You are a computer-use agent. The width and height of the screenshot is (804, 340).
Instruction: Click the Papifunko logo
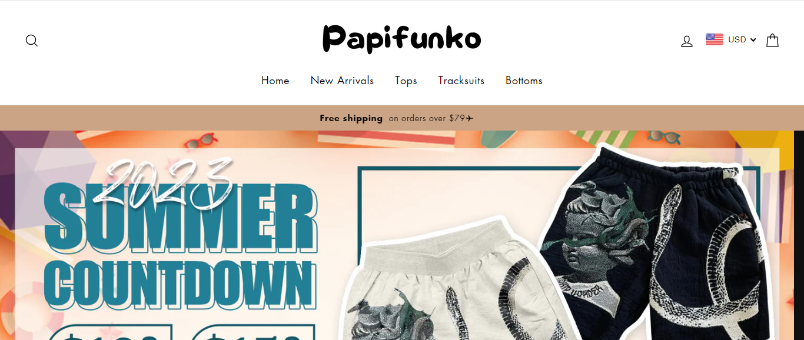(402, 39)
